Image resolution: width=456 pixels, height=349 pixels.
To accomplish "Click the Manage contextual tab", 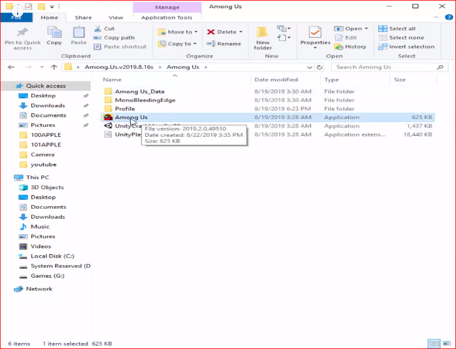I will tap(167, 7).
